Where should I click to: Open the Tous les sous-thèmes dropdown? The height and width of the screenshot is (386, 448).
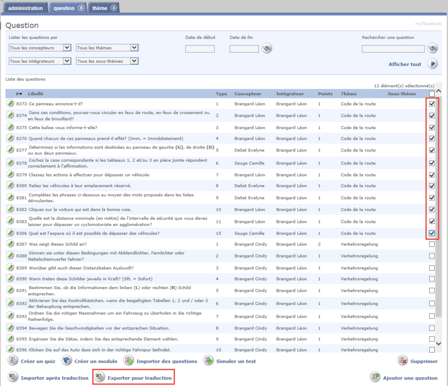coord(107,61)
